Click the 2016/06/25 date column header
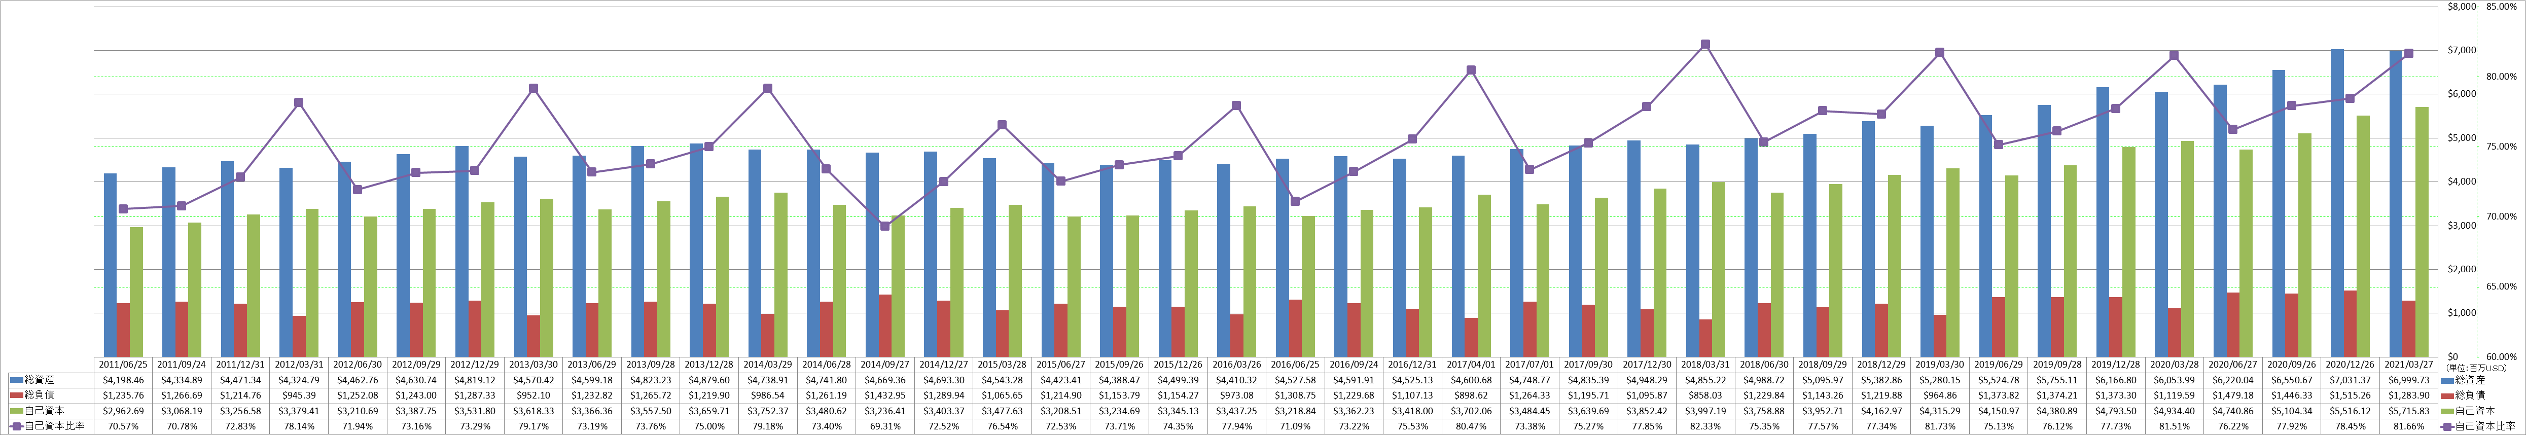 [1296, 364]
